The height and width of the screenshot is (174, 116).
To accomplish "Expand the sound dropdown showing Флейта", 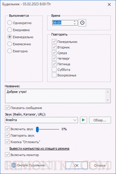I will pyautogui.click(x=75, y=120).
